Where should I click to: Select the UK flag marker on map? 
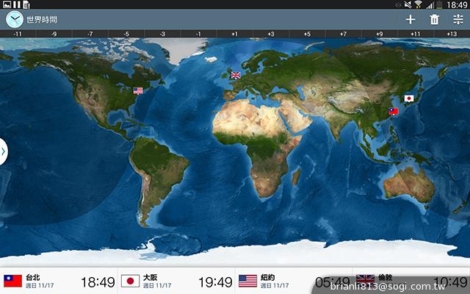click(236, 75)
